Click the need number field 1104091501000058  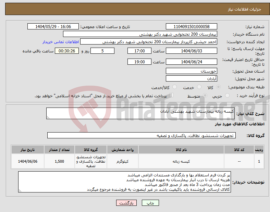pyautogui.click(x=192, y=26)
